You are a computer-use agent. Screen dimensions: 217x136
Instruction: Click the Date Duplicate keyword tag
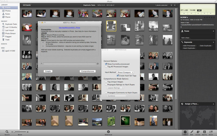(x=206, y=46)
